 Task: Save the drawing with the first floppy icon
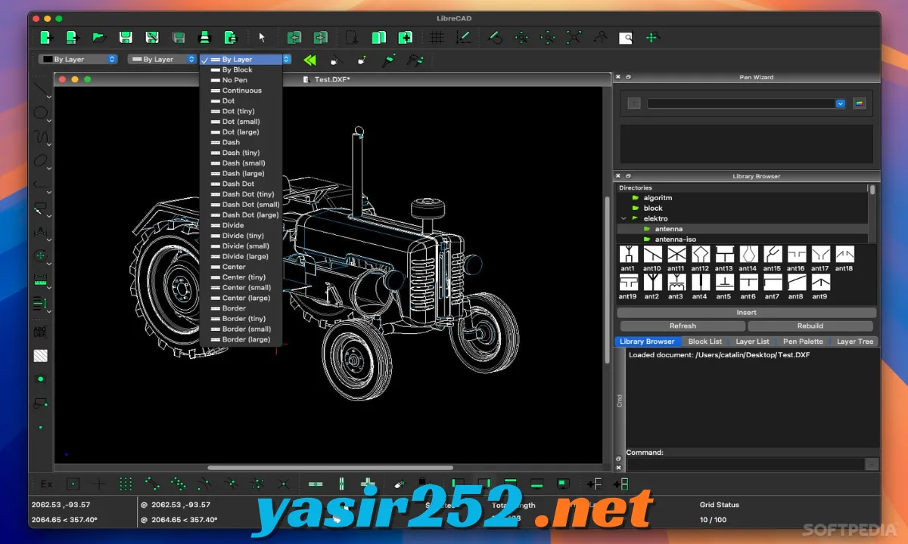pyautogui.click(x=126, y=36)
